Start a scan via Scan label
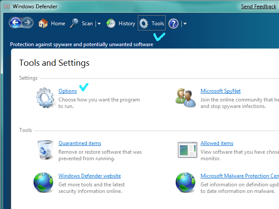279x209 pixels. pyautogui.click(x=87, y=24)
